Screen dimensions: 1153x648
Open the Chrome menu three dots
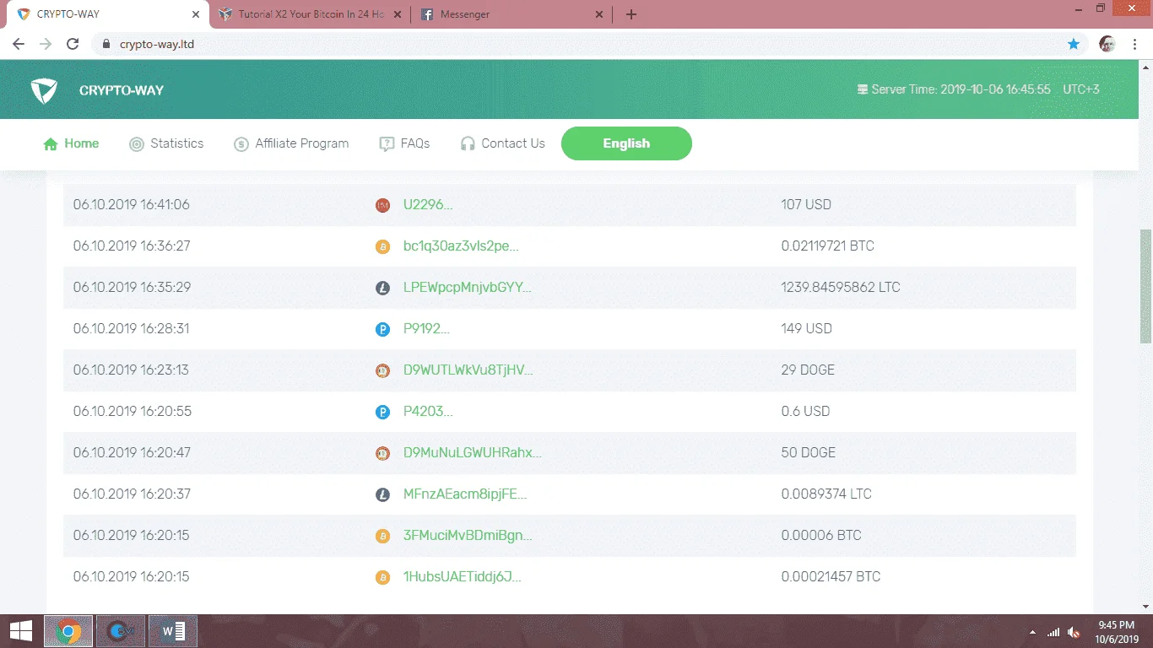pyautogui.click(x=1136, y=44)
